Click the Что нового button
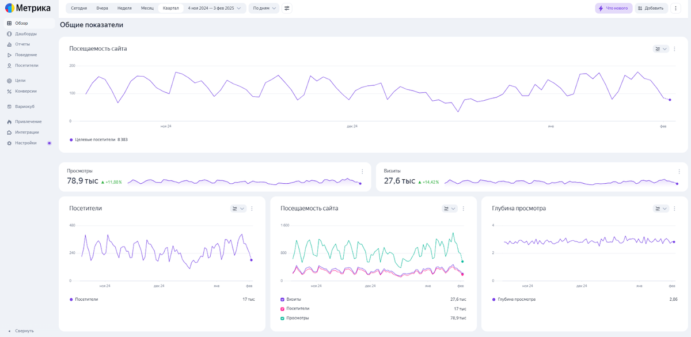 point(614,9)
